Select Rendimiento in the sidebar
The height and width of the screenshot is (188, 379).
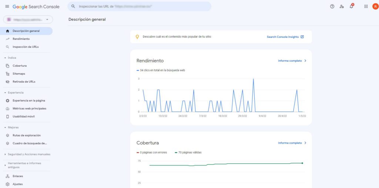coord(21,39)
